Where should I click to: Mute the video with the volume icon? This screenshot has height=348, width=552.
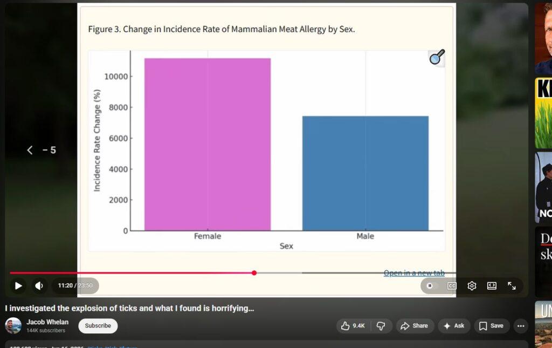(x=39, y=285)
